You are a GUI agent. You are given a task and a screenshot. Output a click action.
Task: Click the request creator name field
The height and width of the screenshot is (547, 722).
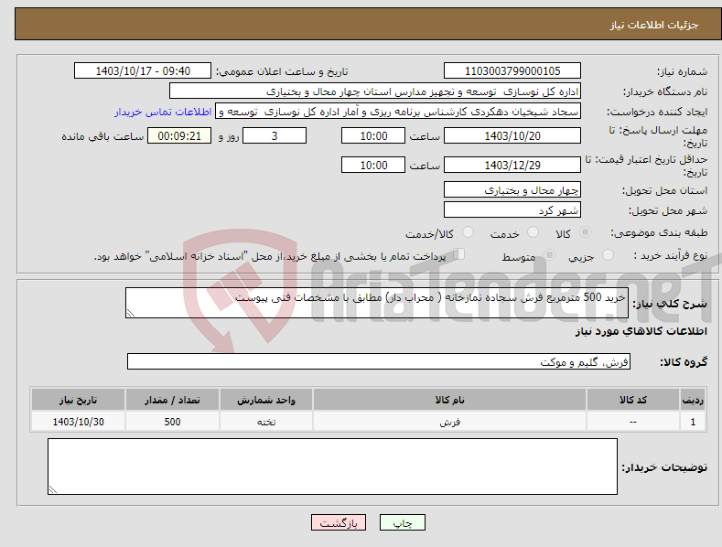(398, 112)
